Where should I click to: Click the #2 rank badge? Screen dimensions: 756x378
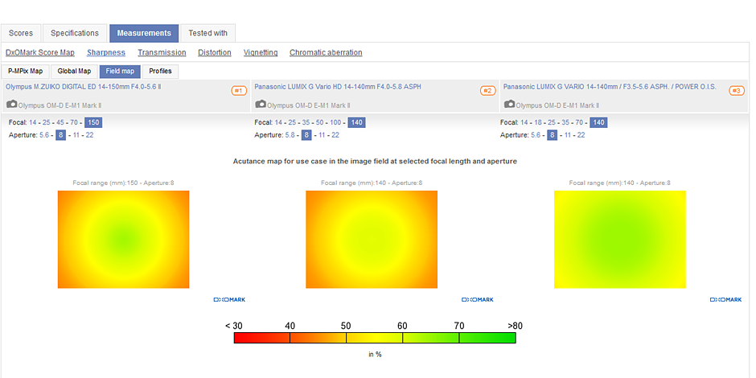(x=487, y=91)
